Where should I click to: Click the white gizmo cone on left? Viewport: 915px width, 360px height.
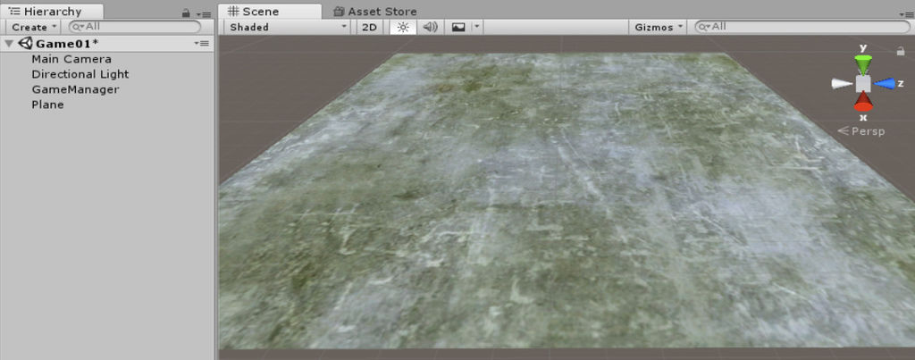click(842, 84)
